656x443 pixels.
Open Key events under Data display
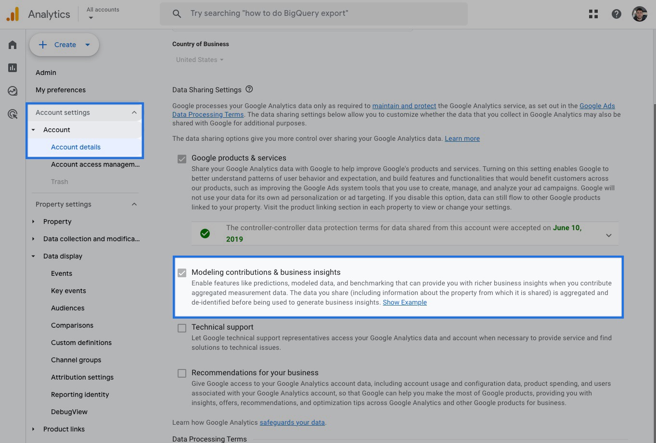[x=68, y=291]
